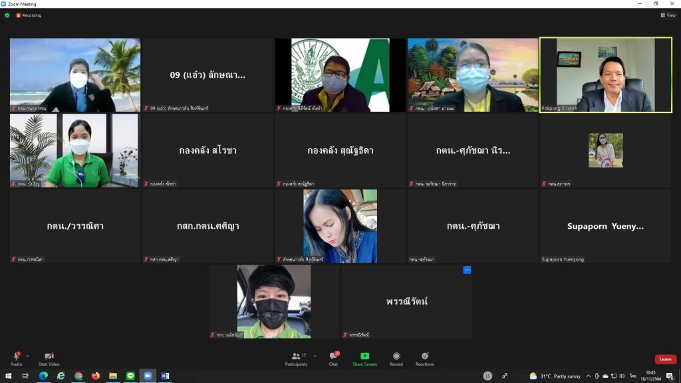Viewport: 681px width, 383px height.
Task: Click the green Share Screen icon
Action: click(364, 356)
